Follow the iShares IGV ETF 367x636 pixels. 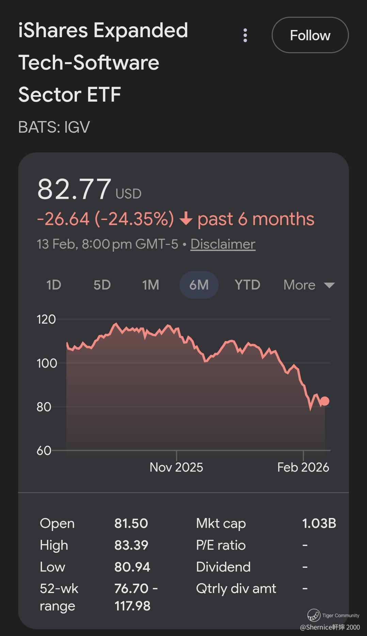pyautogui.click(x=310, y=35)
